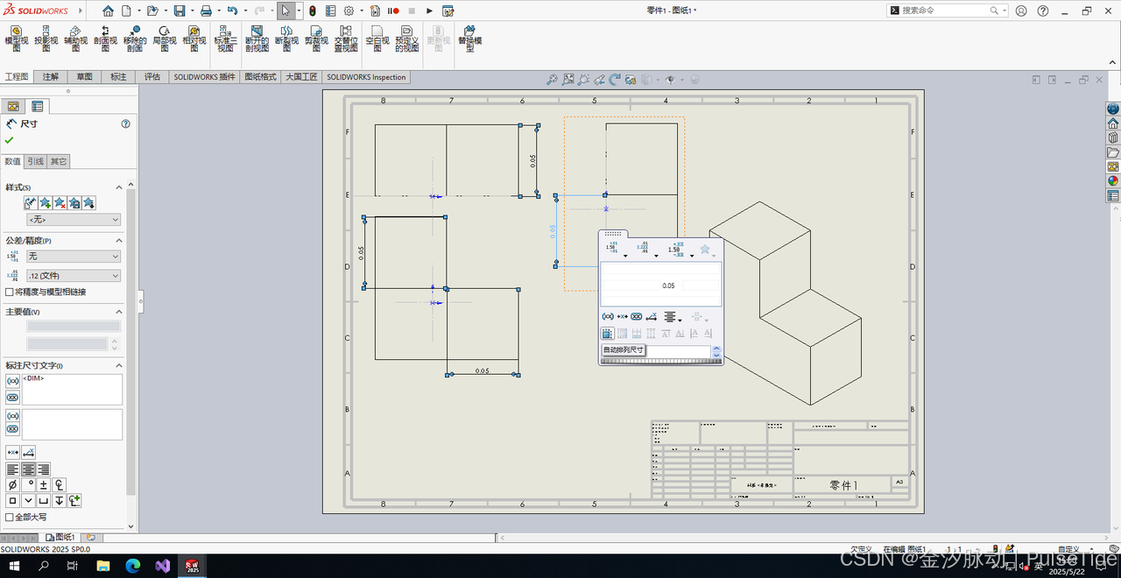
Task: Open the style <无> dropdown
Action: click(74, 220)
